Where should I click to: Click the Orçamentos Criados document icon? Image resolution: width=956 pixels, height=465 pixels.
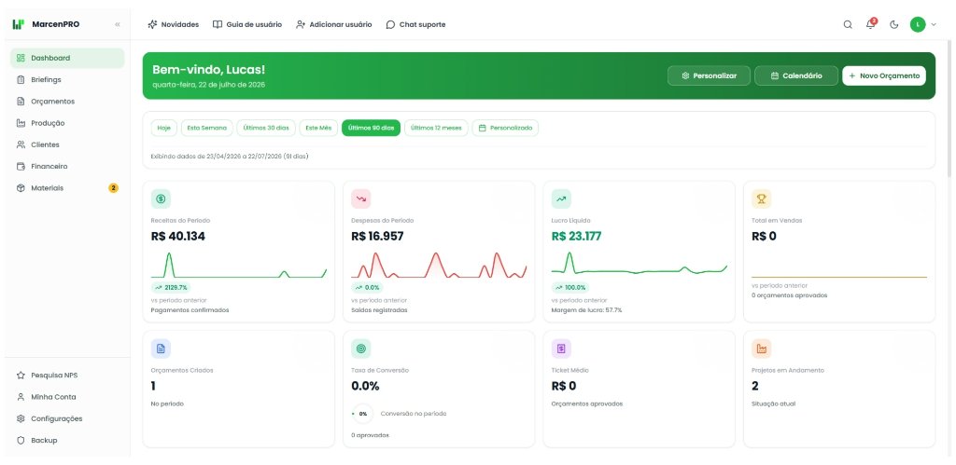coord(161,349)
